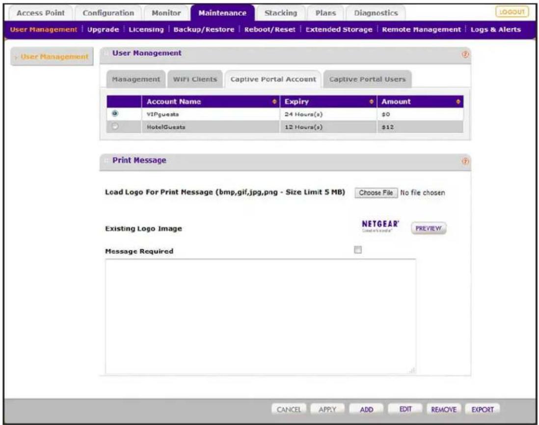Switch to the Captive Portal Users tab
This screenshot has width=539, height=425.
pyautogui.click(x=368, y=79)
